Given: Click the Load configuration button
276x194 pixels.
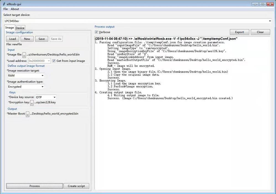Looking at the screenshot, I should pos(12,39).
